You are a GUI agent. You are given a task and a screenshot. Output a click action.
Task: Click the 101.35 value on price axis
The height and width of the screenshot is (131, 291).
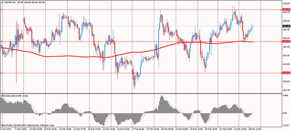coord(286,90)
